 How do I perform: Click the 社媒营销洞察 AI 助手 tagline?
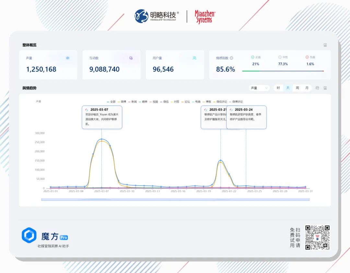tap(53, 246)
